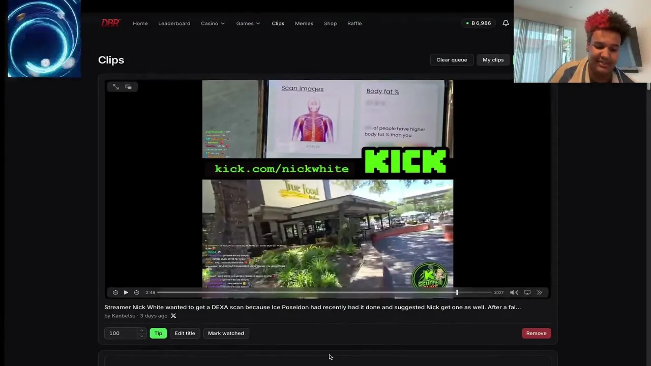
Task: Click the Clips page heading
Action: pos(111,60)
